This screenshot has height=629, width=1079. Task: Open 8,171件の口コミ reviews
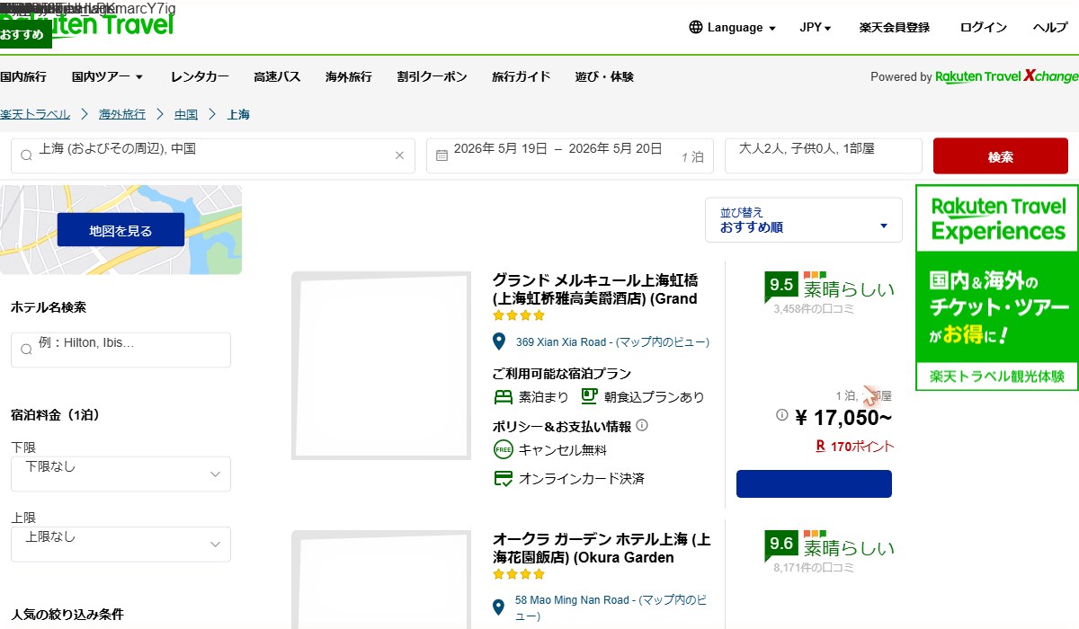(x=814, y=568)
